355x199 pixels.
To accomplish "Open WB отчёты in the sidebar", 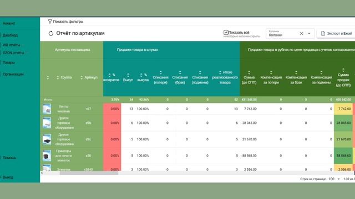I will pyautogui.click(x=11, y=45).
